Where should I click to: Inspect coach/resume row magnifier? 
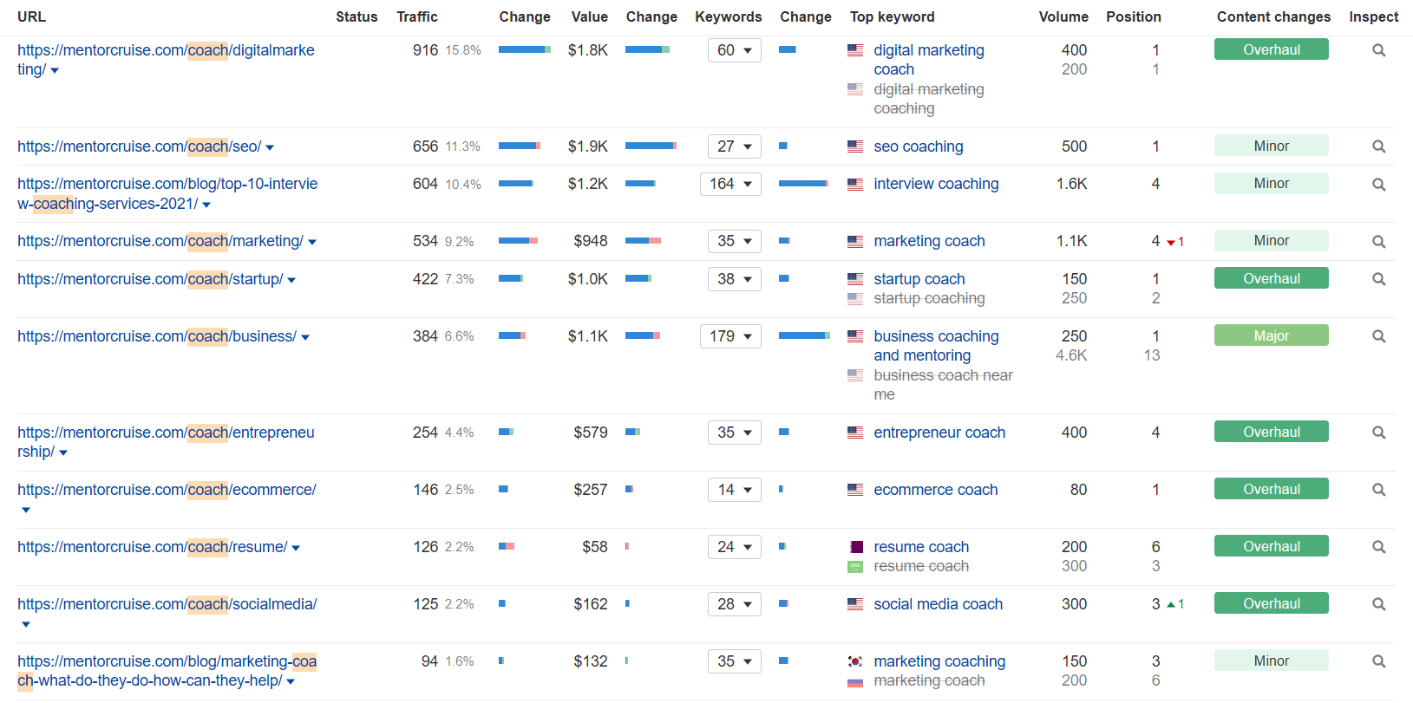(1378, 547)
